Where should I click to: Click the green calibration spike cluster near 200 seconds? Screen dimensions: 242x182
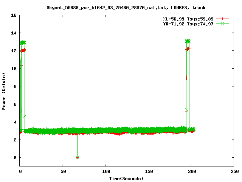tap(188, 41)
